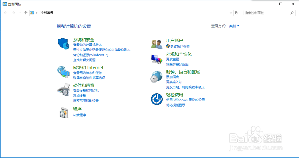The height and width of the screenshot is (158, 299).
Task: Click the title bar 控制面板 window icon
Action: tap(5, 4)
